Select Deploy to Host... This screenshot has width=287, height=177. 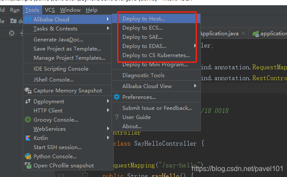[156, 19]
